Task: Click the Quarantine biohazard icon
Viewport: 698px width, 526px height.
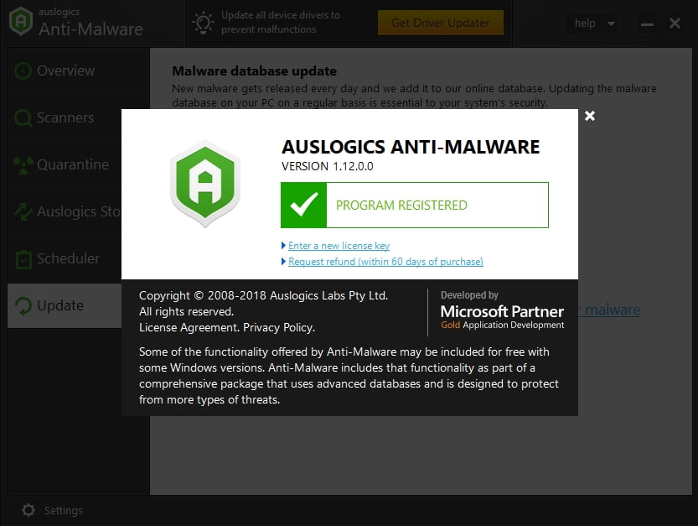Action: [x=23, y=165]
